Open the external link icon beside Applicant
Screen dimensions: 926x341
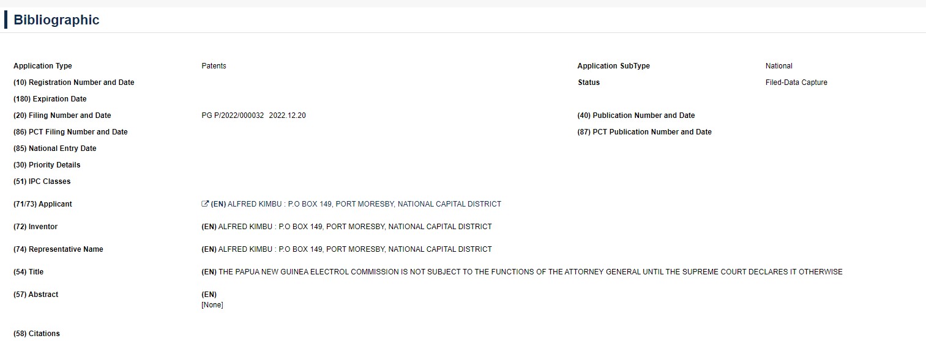205,204
